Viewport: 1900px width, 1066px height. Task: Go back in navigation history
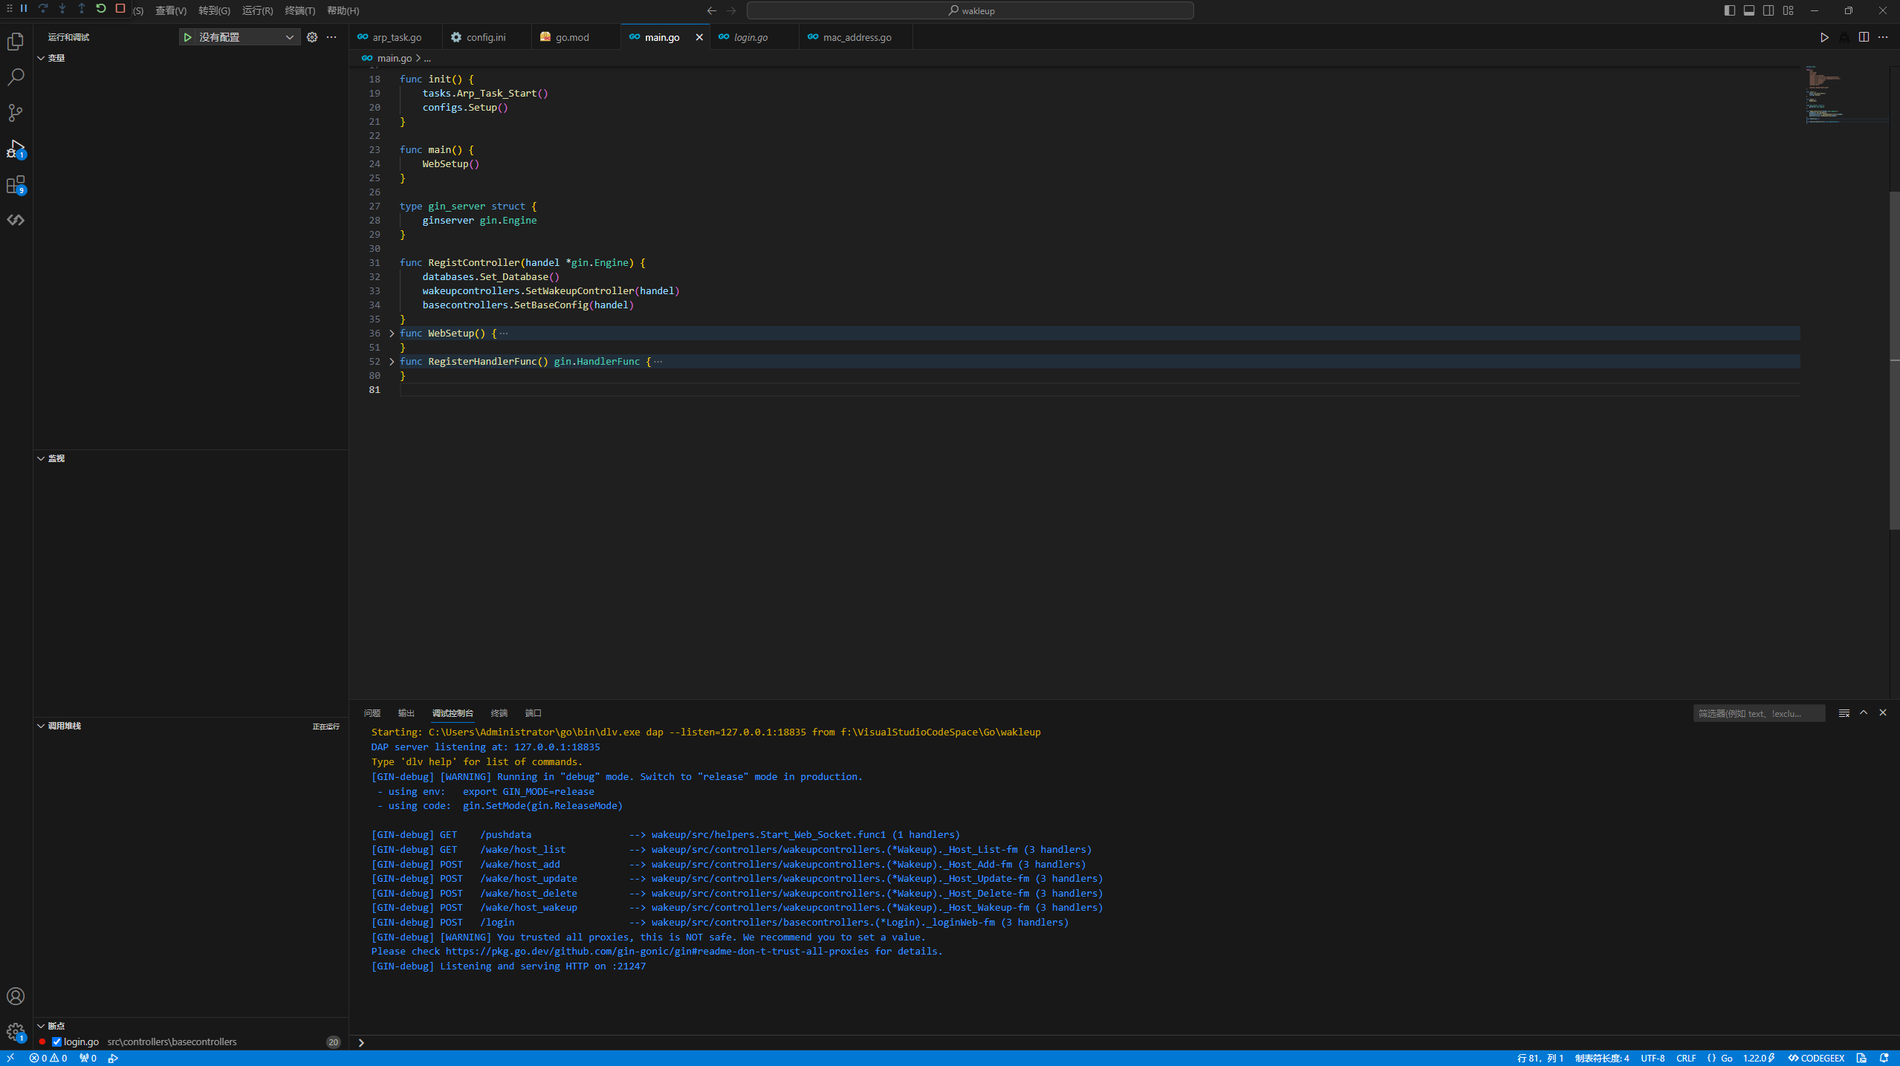pos(712,10)
